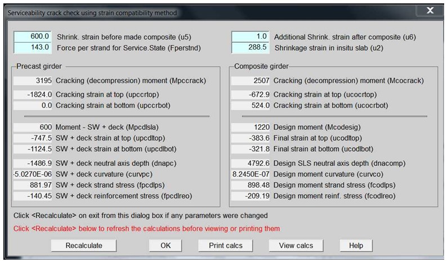Select composite cracking strain at bottom 524.0
Viewport: 447px width, 262px height.
(x=251, y=105)
